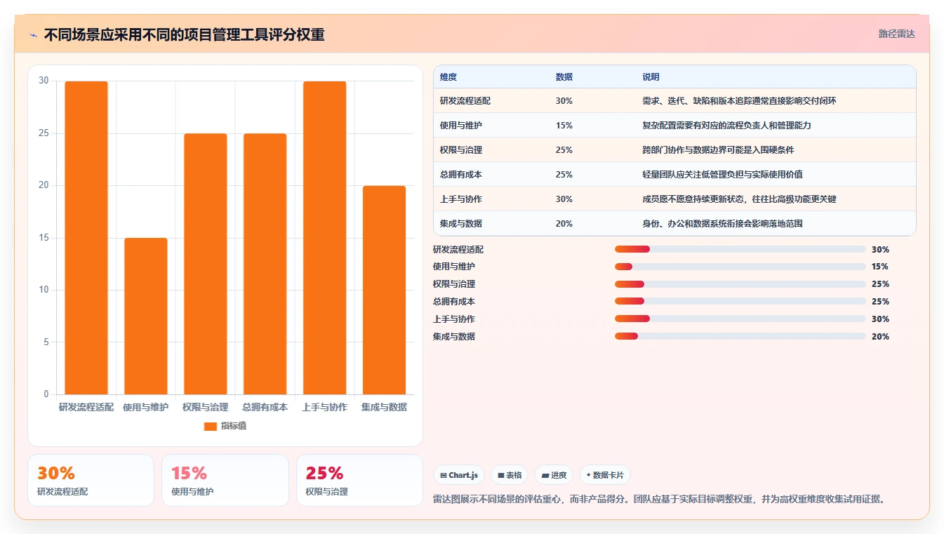Viewport: 944px width, 534px height.
Task: Click the 数据卡片 chip
Action: [x=604, y=475]
